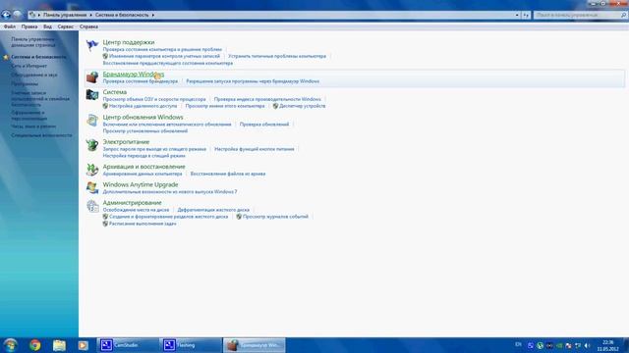Select 'Программы' in sidebar
The height and width of the screenshot is (353, 629).
pos(25,84)
